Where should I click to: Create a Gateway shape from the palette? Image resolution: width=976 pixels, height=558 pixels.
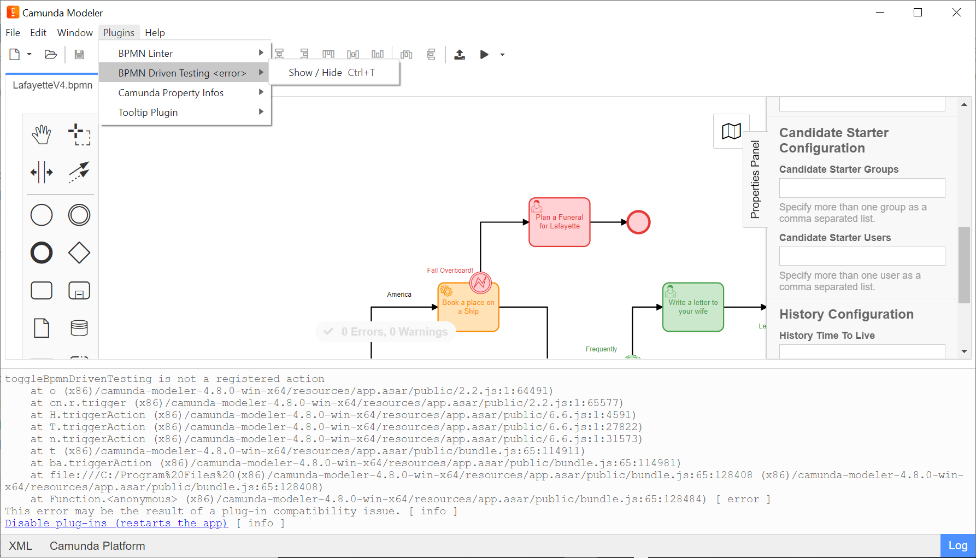click(x=79, y=252)
